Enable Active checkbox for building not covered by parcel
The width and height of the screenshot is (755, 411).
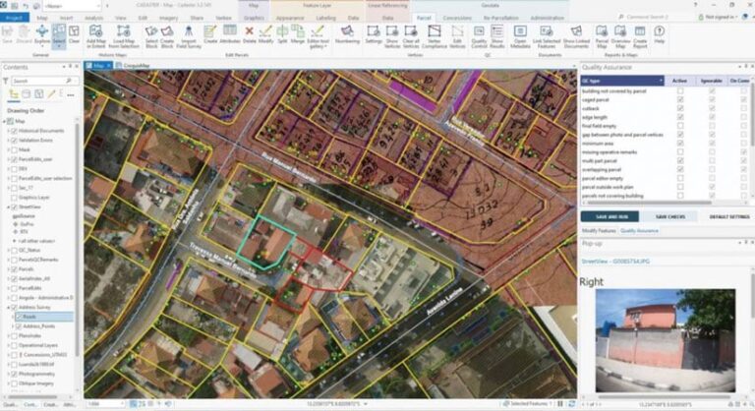[x=680, y=91]
